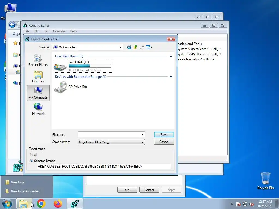Expand the File name history dropdown
The image size is (279, 209).
pyautogui.click(x=142, y=135)
